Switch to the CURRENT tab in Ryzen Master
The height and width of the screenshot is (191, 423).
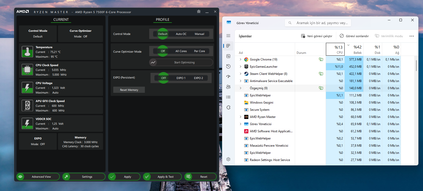61,19
